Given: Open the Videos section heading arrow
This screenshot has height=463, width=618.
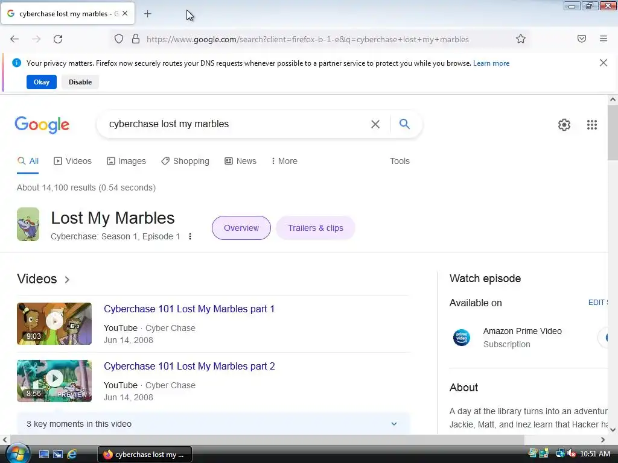Looking at the screenshot, I should (x=67, y=280).
